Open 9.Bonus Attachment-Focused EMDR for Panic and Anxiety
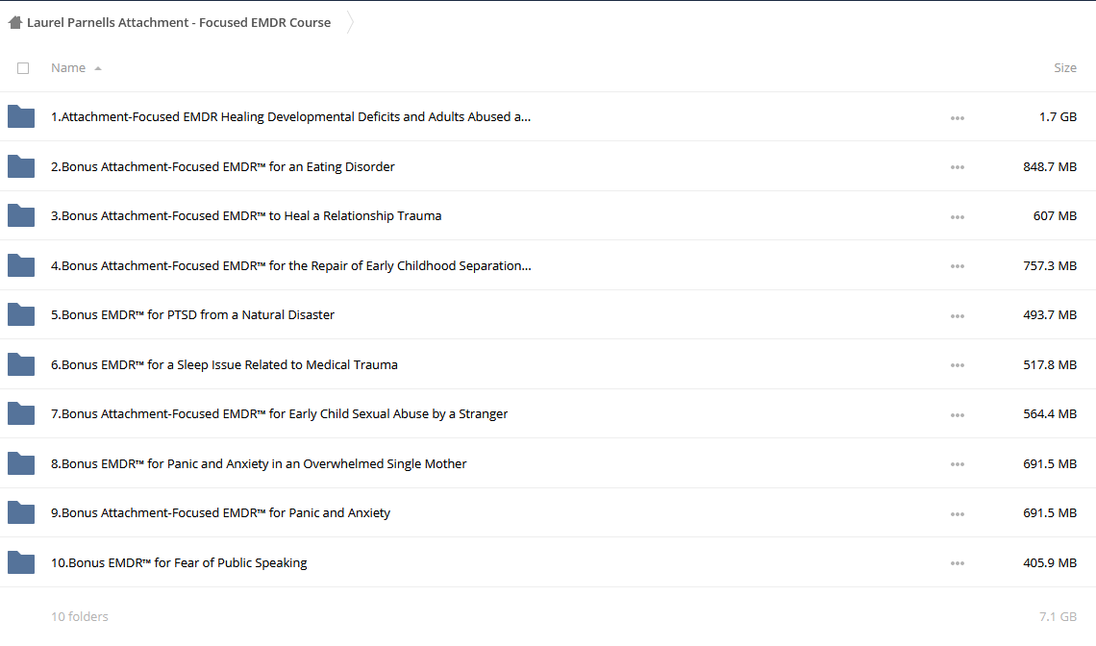This screenshot has height=646, width=1096. click(x=221, y=512)
